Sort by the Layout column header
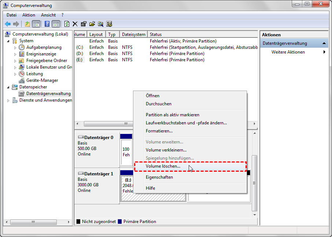This screenshot has height=237, width=332. (96, 34)
